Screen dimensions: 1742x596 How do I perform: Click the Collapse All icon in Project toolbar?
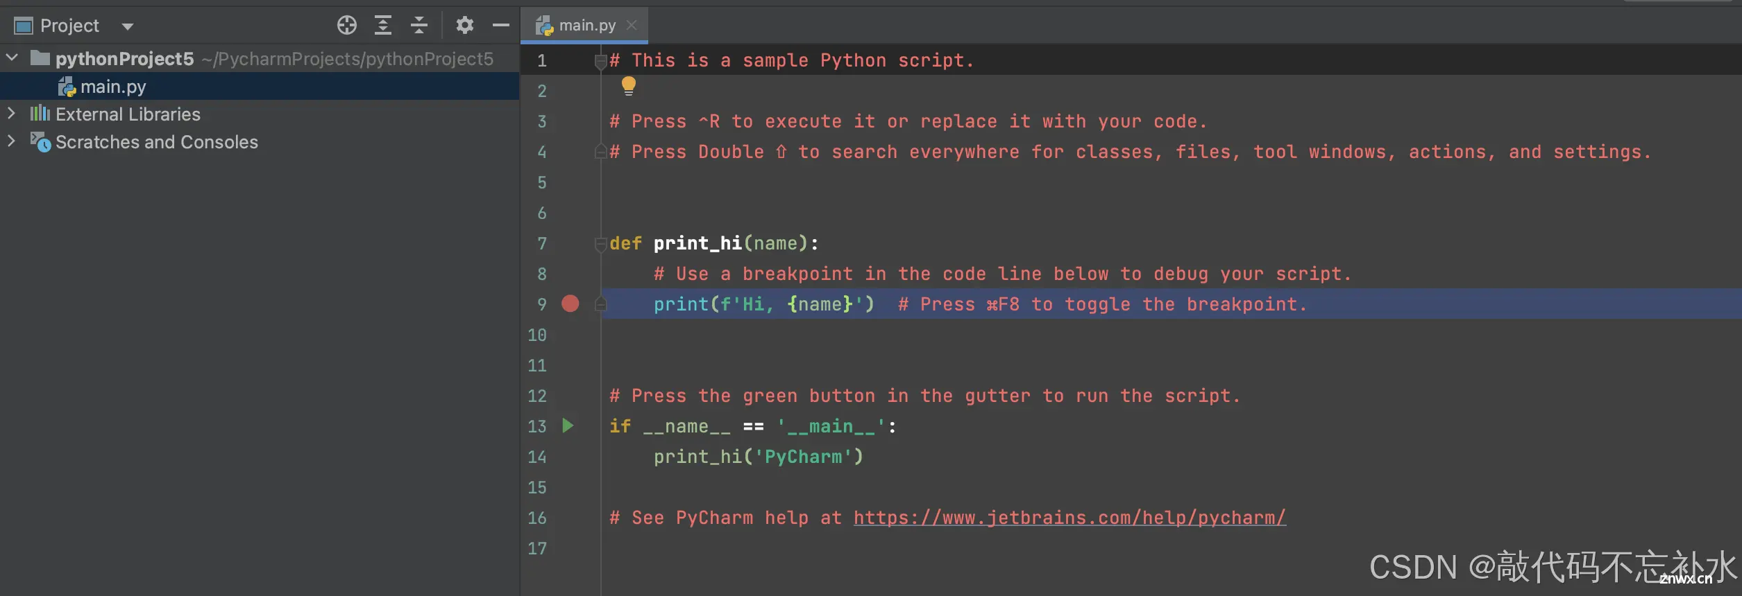tap(419, 26)
